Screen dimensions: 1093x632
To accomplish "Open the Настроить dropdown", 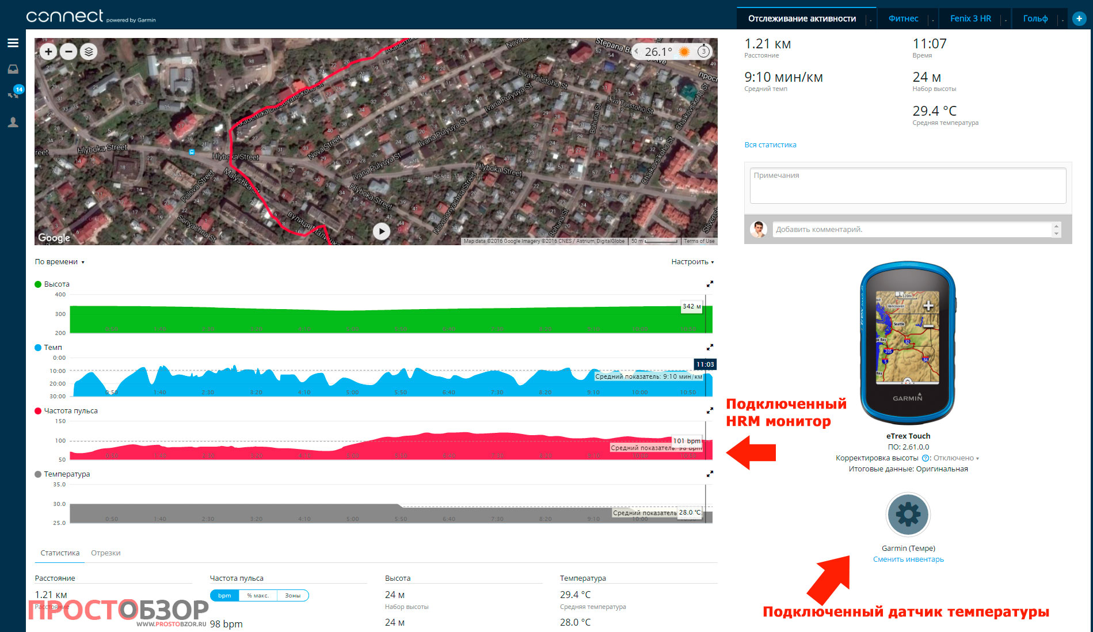I will (x=692, y=262).
